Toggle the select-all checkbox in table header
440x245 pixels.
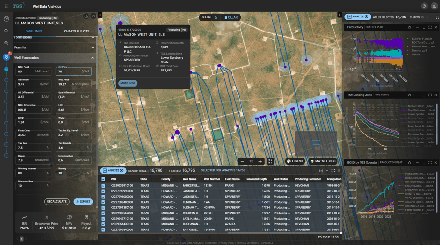pos(103,179)
